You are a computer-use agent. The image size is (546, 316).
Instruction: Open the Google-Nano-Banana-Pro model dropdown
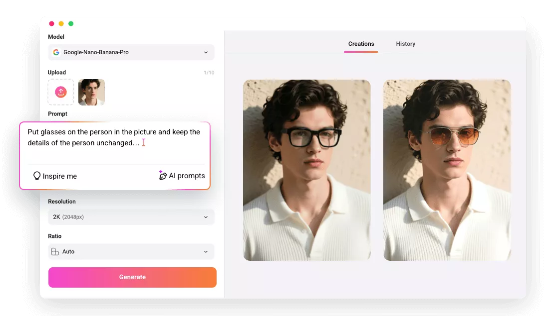pyautogui.click(x=131, y=52)
